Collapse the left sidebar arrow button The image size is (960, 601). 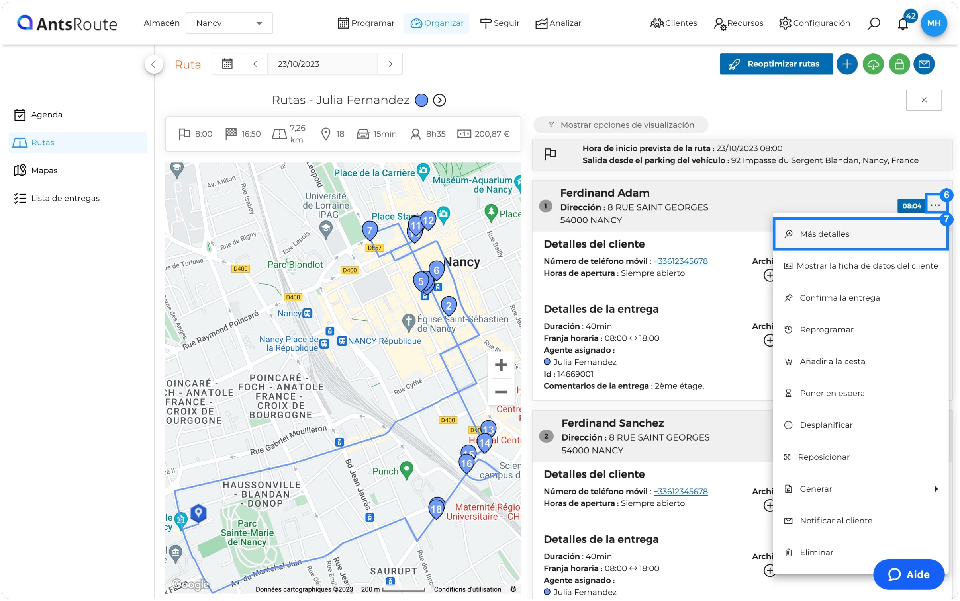(x=154, y=64)
